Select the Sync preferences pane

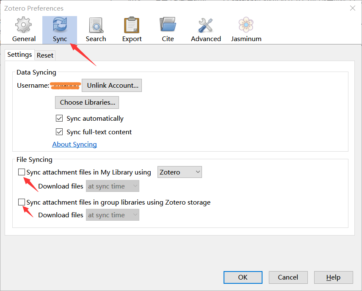[60, 30]
